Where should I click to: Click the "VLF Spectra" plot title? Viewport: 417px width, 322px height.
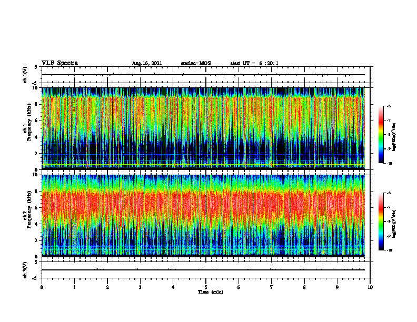coord(59,63)
